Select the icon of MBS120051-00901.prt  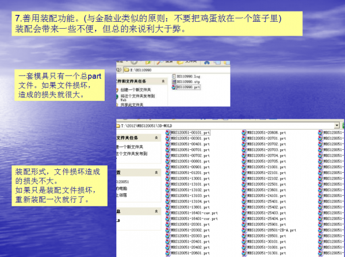click(x=168, y=167)
